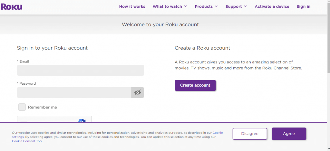This screenshot has width=330, height=151.
Task: Click the Create a Roku account heading
Action: 202,48
